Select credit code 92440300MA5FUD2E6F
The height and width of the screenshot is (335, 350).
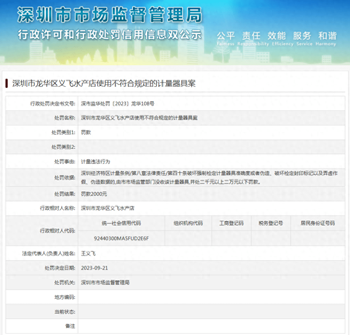coord(121,238)
